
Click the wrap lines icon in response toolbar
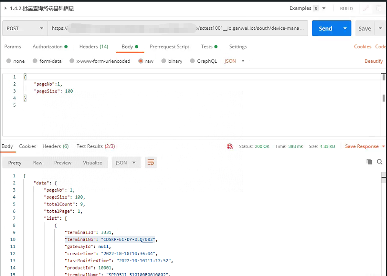tap(150, 163)
